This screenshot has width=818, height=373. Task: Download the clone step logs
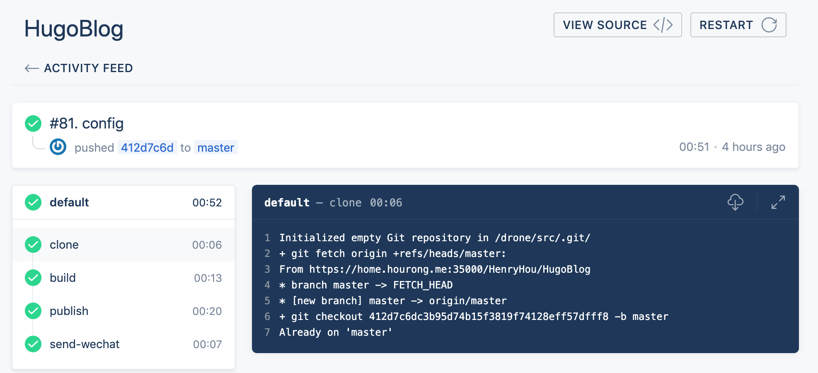point(735,202)
